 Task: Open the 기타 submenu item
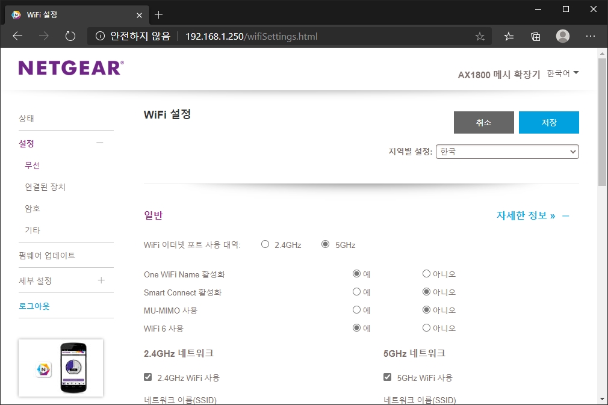(x=33, y=230)
